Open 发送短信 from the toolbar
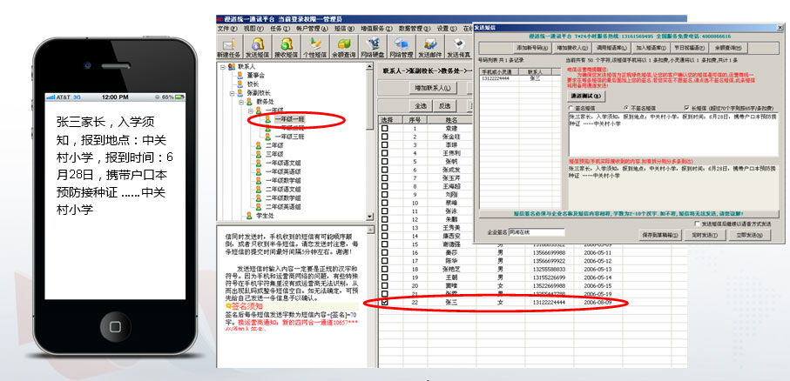Screen dimensions: 790x381 point(259,45)
